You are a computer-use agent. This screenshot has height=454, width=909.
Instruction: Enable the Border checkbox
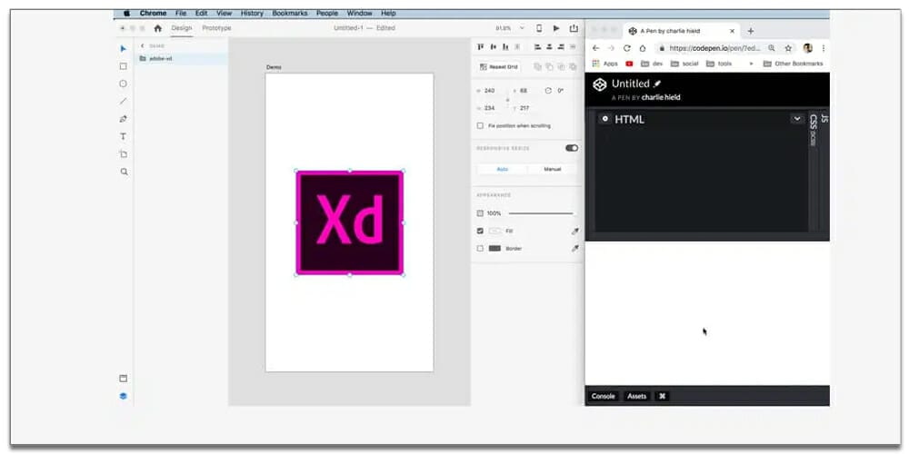click(x=480, y=249)
